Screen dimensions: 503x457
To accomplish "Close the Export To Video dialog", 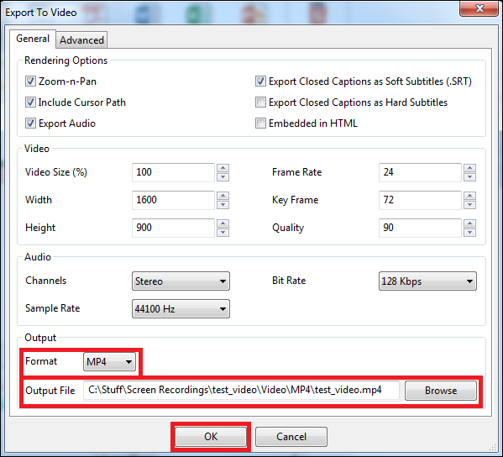I will coord(479,8).
